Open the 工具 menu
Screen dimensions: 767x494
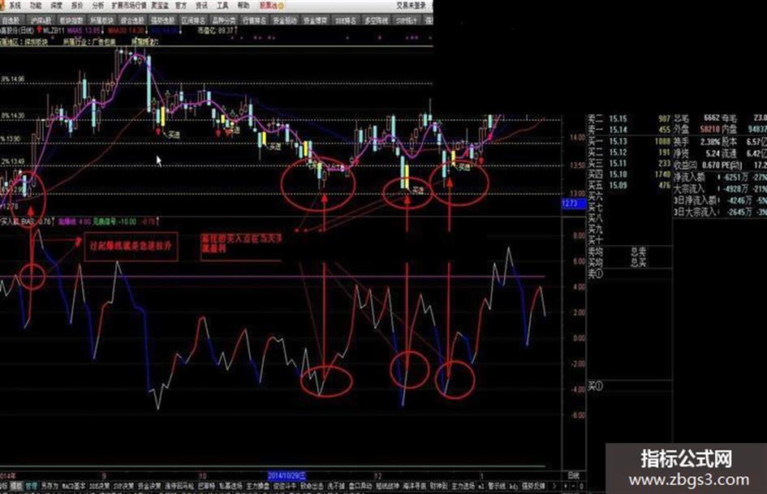[222, 6]
